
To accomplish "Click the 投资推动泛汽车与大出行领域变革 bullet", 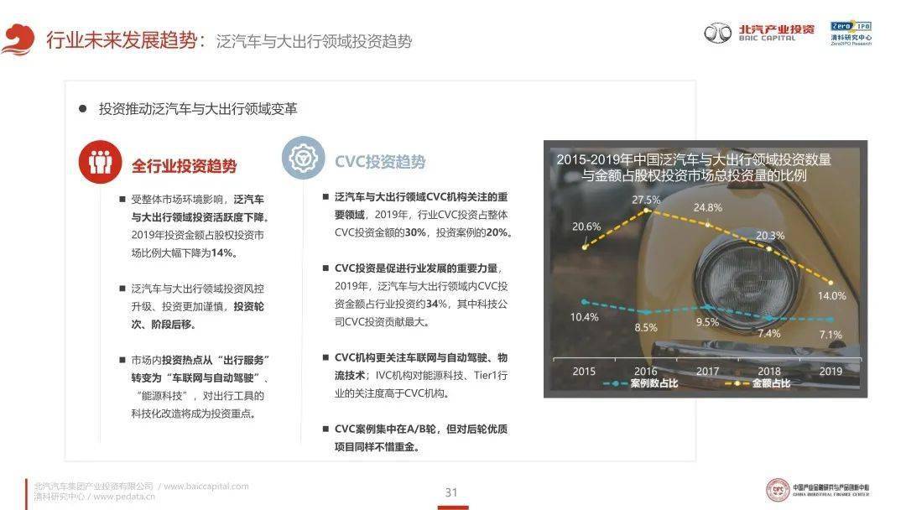I will click(x=197, y=109).
